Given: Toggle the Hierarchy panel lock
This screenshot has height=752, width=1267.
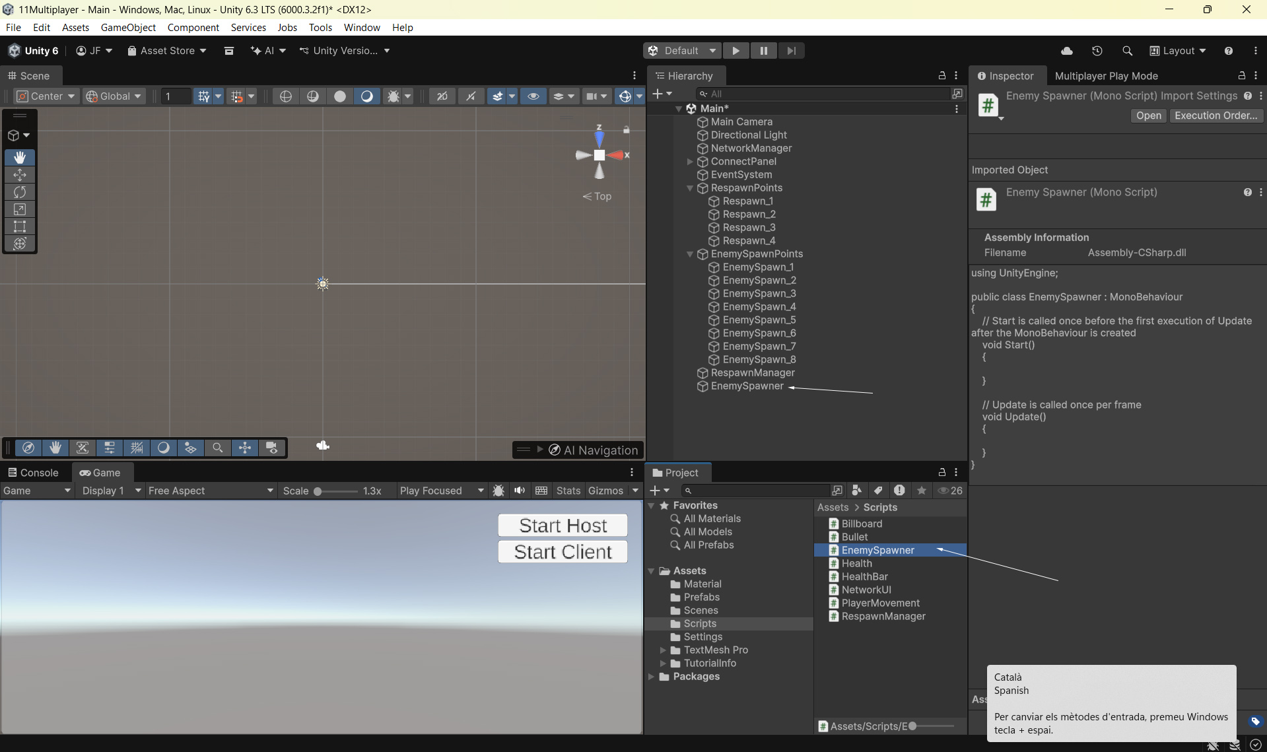Looking at the screenshot, I should coord(942,76).
